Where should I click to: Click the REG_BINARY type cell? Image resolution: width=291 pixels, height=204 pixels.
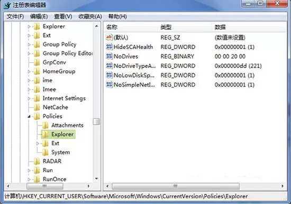pyautogui.click(x=177, y=56)
